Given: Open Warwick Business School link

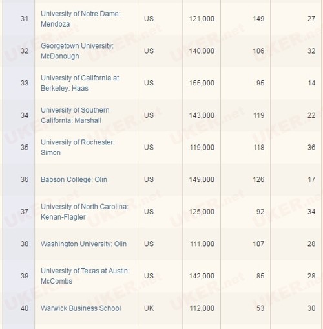Looking at the screenshot, I should pos(81,308).
